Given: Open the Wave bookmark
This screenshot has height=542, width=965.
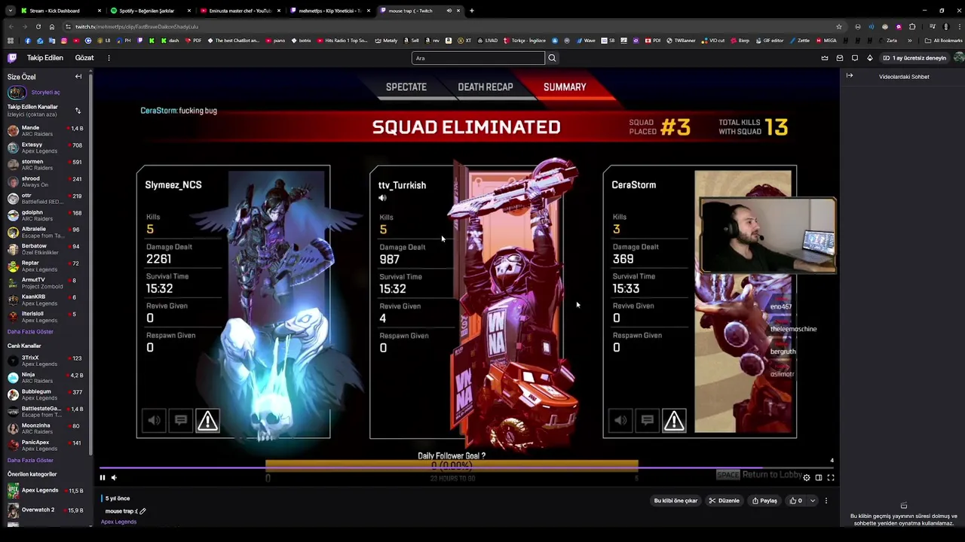Looking at the screenshot, I should coord(586,41).
